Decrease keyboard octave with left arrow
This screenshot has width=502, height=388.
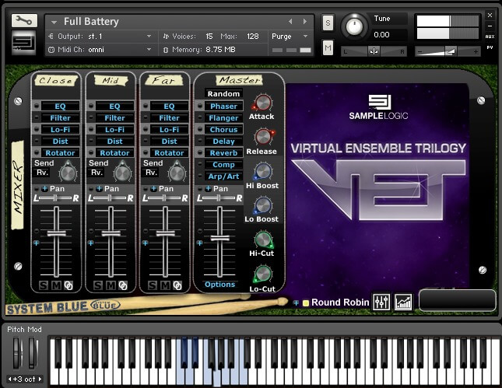[x=9, y=379]
